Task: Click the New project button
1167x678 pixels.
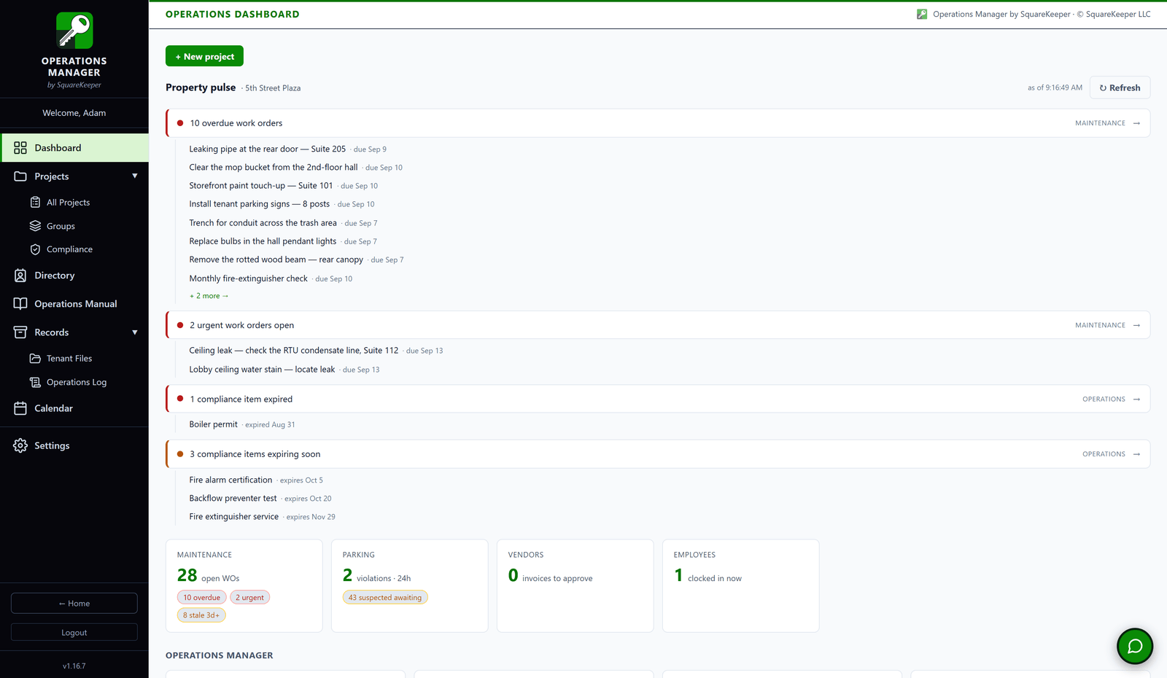Action: click(204, 56)
